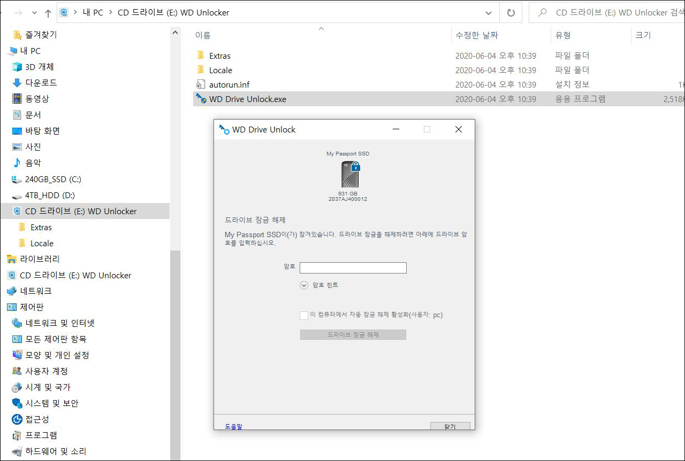Select the 240GB_SSD (C:) drive
The height and width of the screenshot is (461, 685).
pyautogui.click(x=52, y=179)
